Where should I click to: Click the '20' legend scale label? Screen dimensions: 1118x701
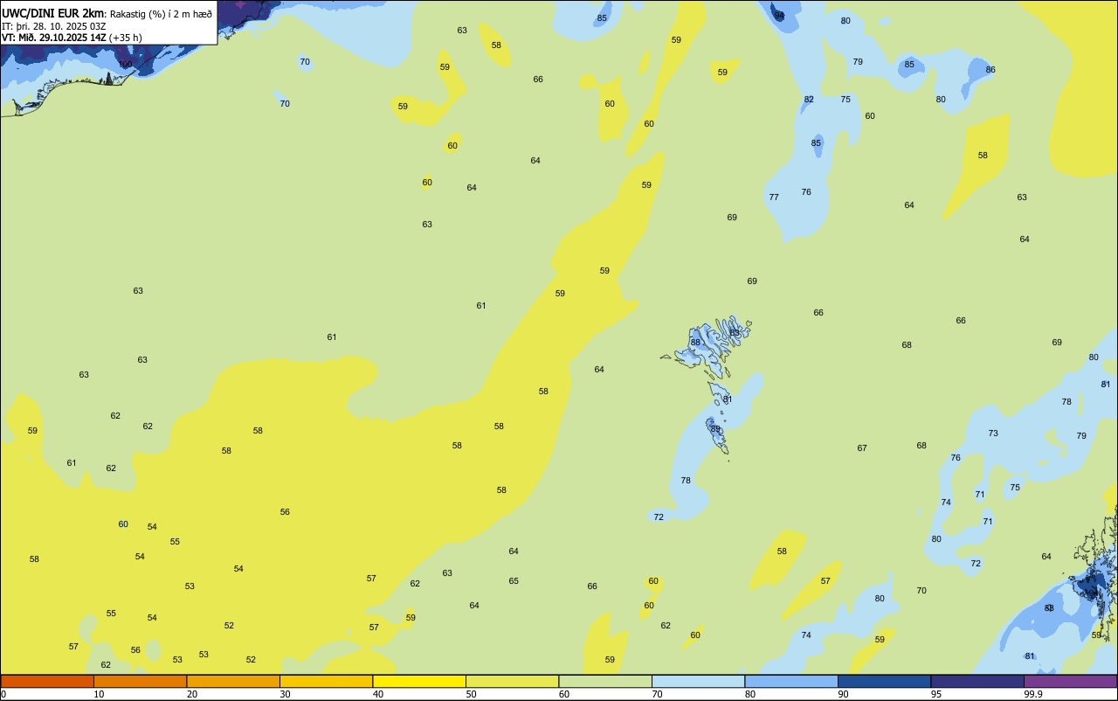pos(192,694)
